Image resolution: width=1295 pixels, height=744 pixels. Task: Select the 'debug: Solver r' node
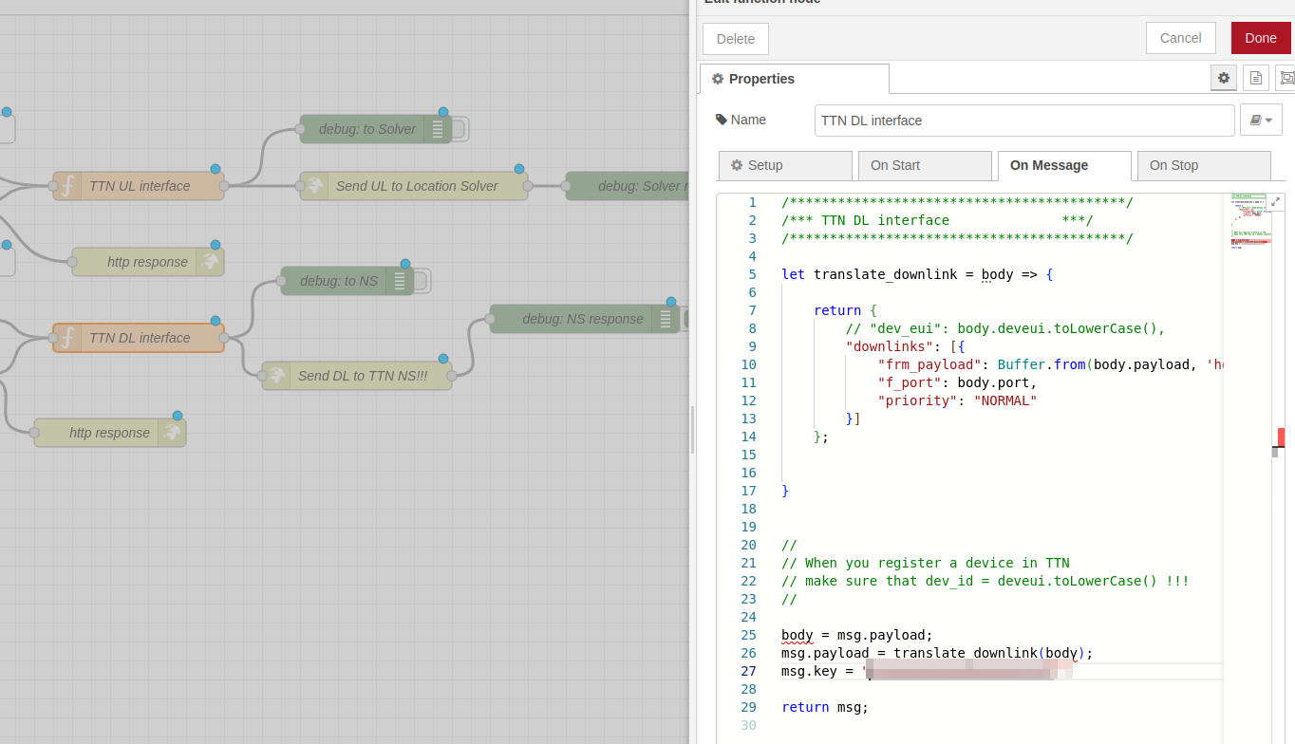(629, 186)
